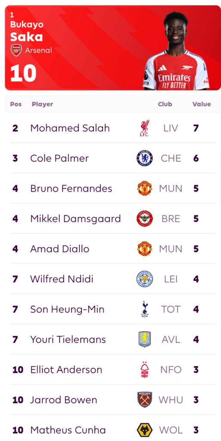Open Cole Palmer's player page
The image size is (221, 441).
pyautogui.click(x=59, y=158)
